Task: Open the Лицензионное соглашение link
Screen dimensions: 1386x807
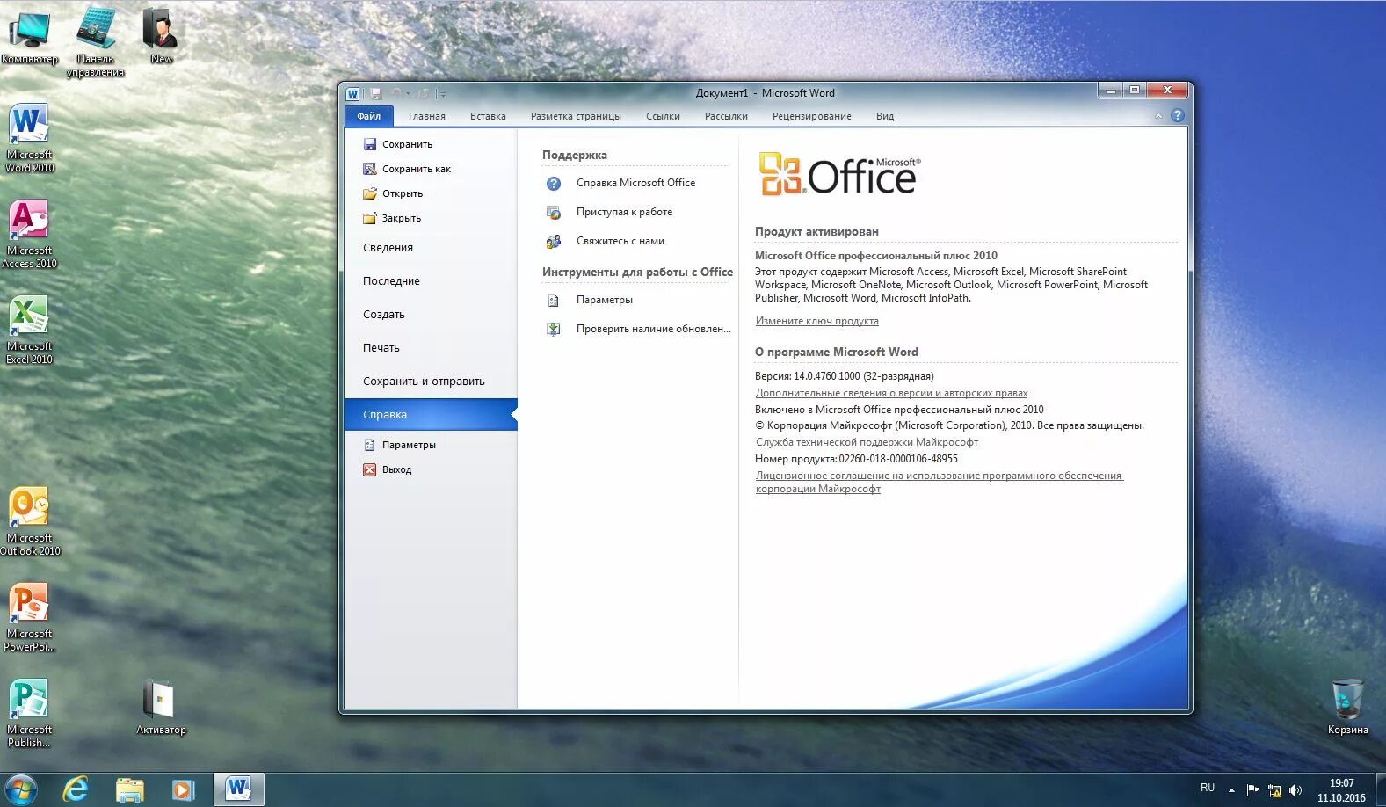Action: pos(940,482)
